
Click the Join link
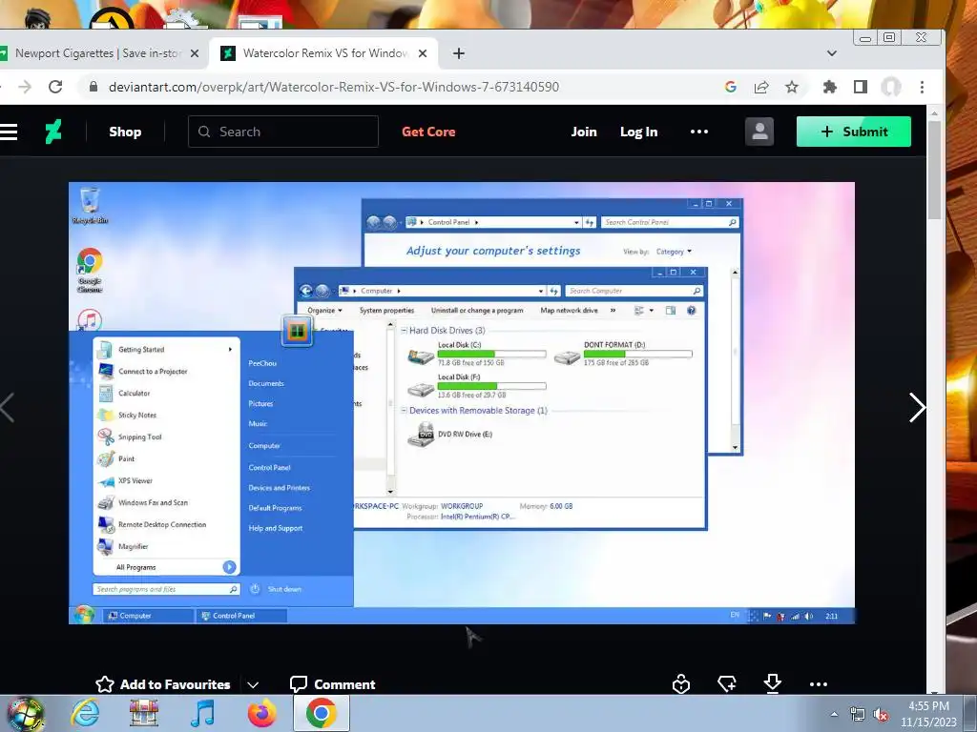point(584,132)
